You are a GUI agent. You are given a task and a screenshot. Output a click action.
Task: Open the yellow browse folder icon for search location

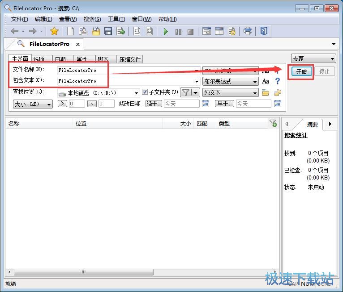coord(266,93)
